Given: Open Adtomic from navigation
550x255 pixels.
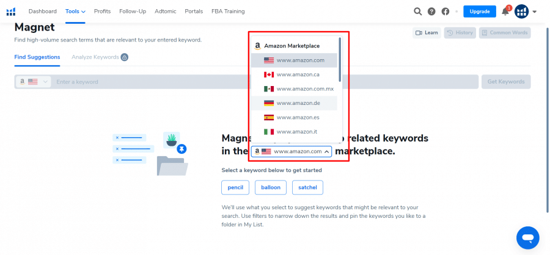Looking at the screenshot, I should pyautogui.click(x=166, y=11).
